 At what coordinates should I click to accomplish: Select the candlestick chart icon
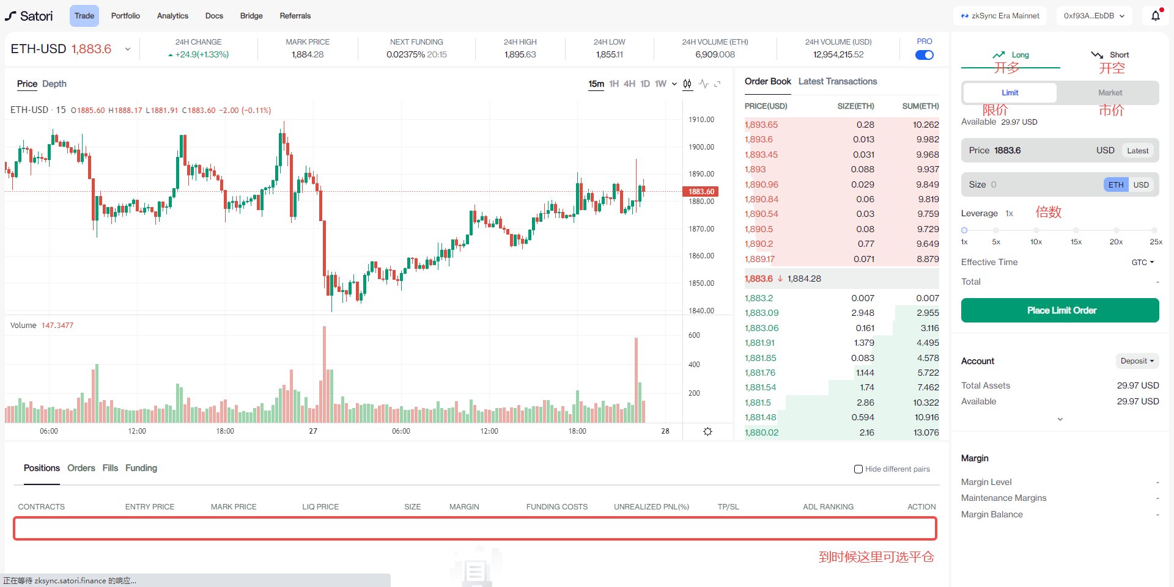687,84
